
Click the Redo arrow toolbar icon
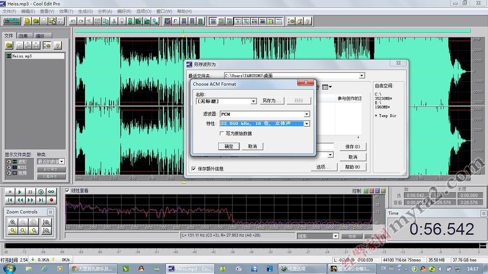[x=81, y=21]
